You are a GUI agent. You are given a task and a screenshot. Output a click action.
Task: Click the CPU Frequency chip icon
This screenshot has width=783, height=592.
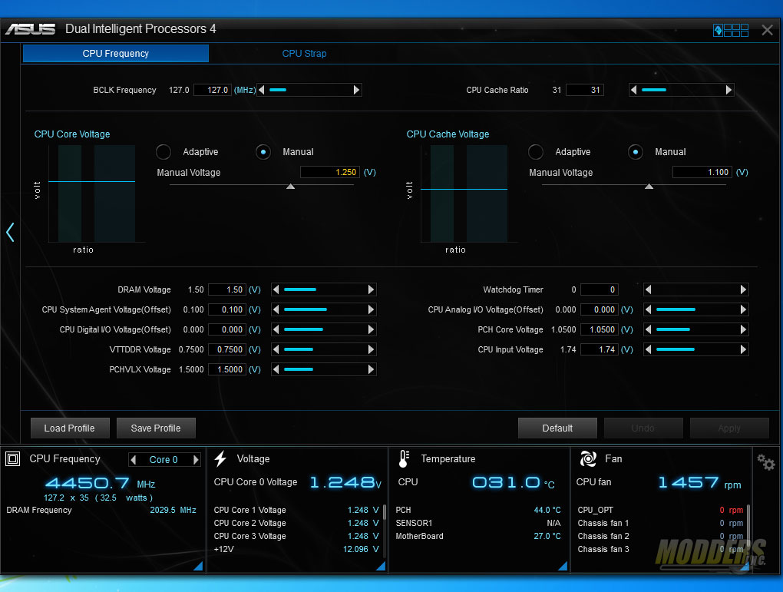[x=12, y=458]
